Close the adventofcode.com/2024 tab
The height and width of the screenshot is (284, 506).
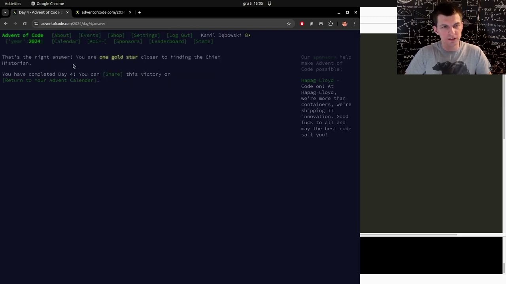pyautogui.click(x=130, y=12)
